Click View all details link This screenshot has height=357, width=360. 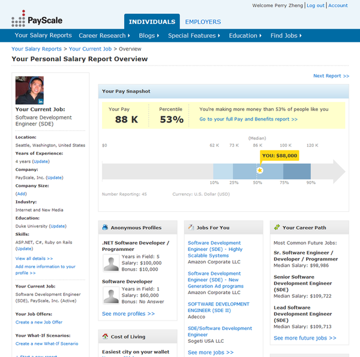tap(34, 258)
